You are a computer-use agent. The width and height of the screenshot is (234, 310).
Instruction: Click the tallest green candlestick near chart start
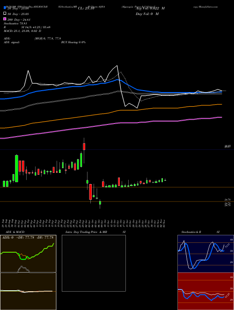[x=16, y=169]
